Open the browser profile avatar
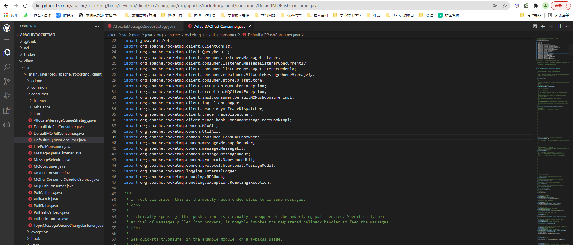This screenshot has height=245, width=573. [546, 6]
